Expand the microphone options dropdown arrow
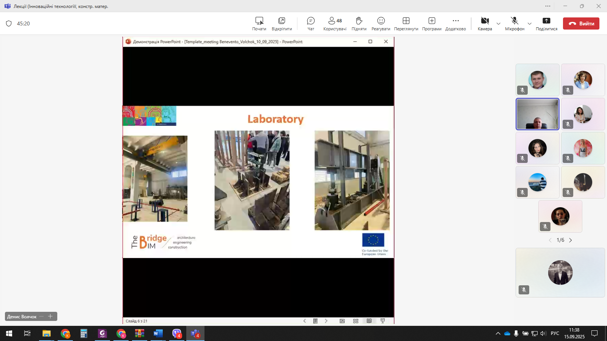This screenshot has height=341, width=607. coord(530,23)
